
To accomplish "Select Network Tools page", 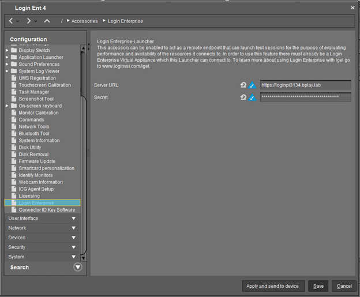I will (x=33, y=126).
